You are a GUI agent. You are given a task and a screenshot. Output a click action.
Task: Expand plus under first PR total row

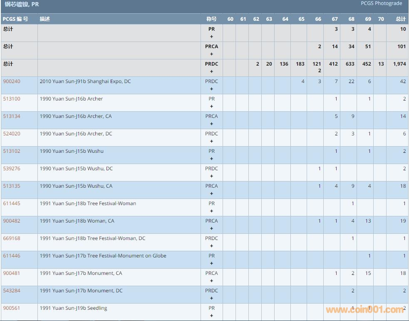coord(211,37)
